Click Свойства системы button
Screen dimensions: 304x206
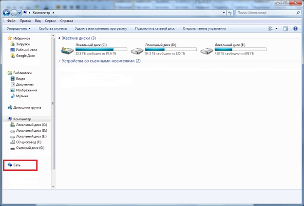click(53, 29)
